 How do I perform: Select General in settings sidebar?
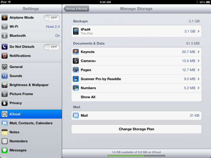click(31, 67)
